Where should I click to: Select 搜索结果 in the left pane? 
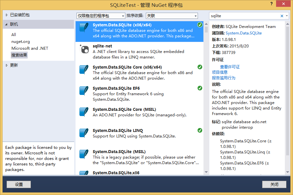(x=19, y=55)
